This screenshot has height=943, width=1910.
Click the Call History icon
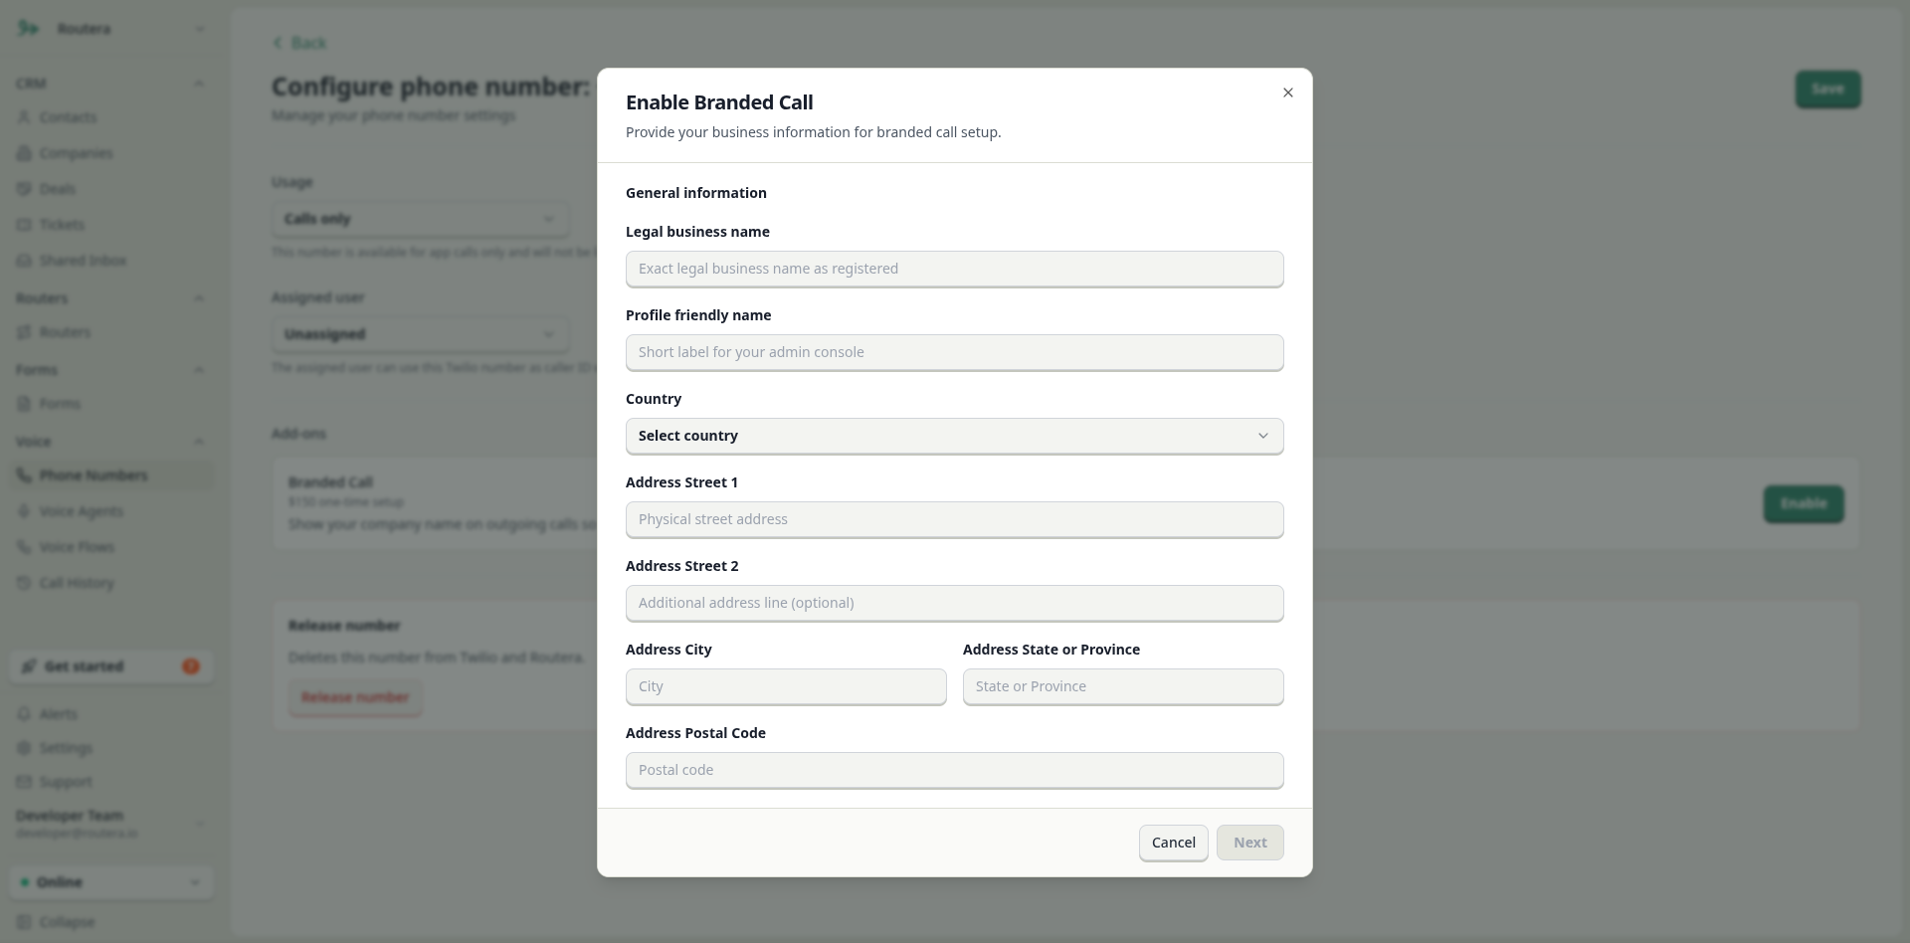24,583
